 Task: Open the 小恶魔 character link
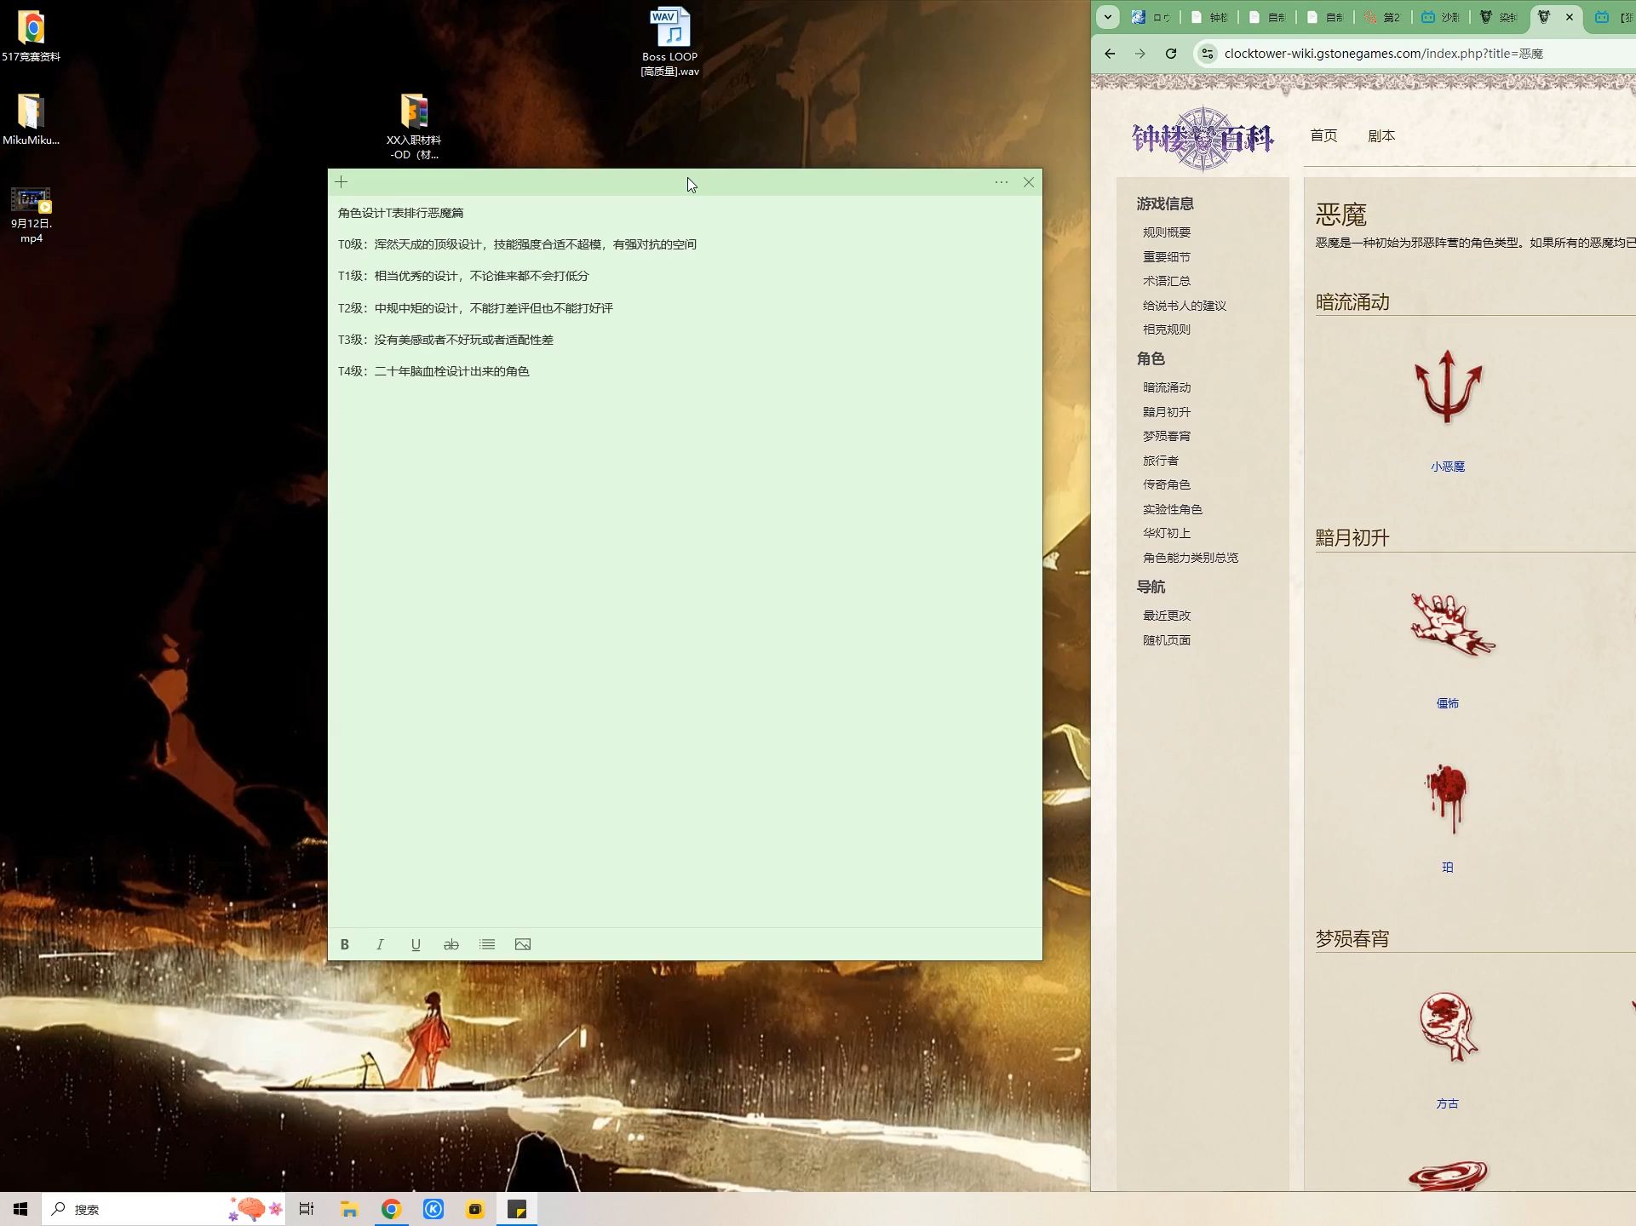1448,467
